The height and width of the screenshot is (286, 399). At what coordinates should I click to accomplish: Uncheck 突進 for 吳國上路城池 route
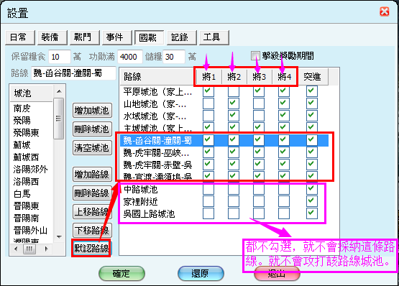pos(312,213)
